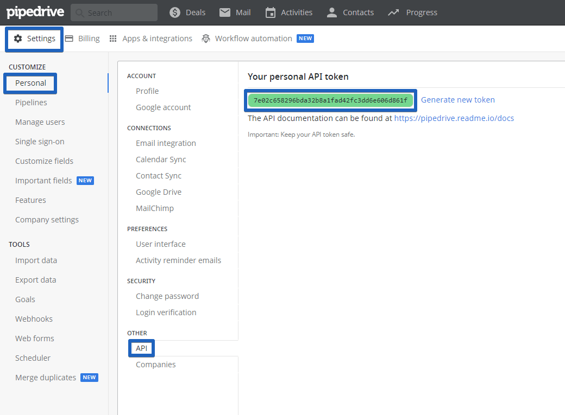Viewport: 565px width, 415px height.
Task: Click the Activities calendar icon
Action: (270, 12)
